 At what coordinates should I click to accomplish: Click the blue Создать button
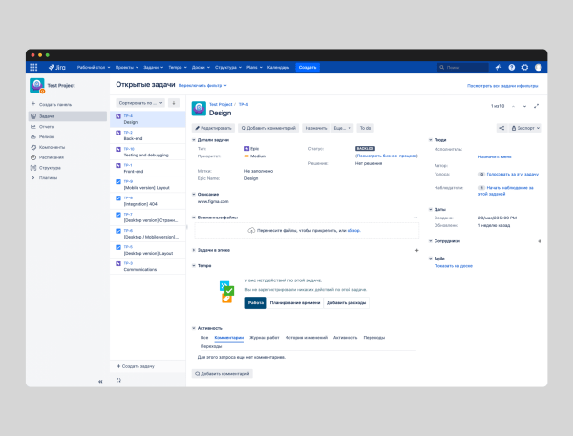click(307, 68)
